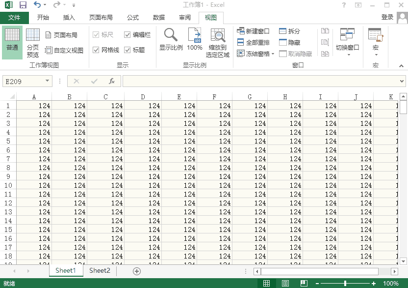Click Unhide window (取消隐藏)
Viewport: 408px width, 288px height.
pyautogui.click(x=295, y=54)
